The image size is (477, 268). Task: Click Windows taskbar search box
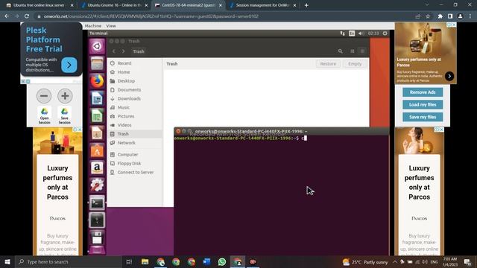coord(68,261)
